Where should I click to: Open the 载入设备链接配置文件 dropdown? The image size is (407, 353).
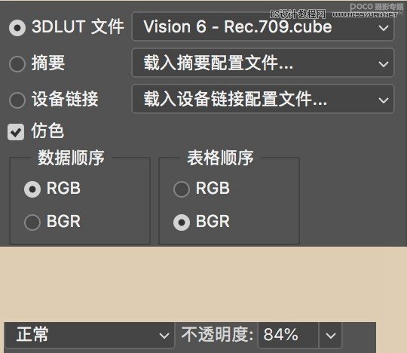point(263,99)
